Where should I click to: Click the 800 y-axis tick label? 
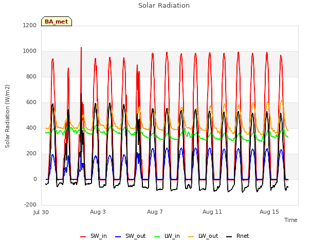pos(31,76)
